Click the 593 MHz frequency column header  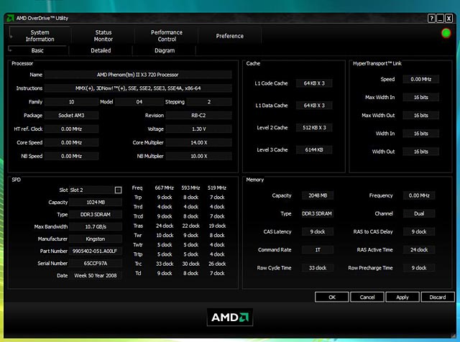coord(190,188)
